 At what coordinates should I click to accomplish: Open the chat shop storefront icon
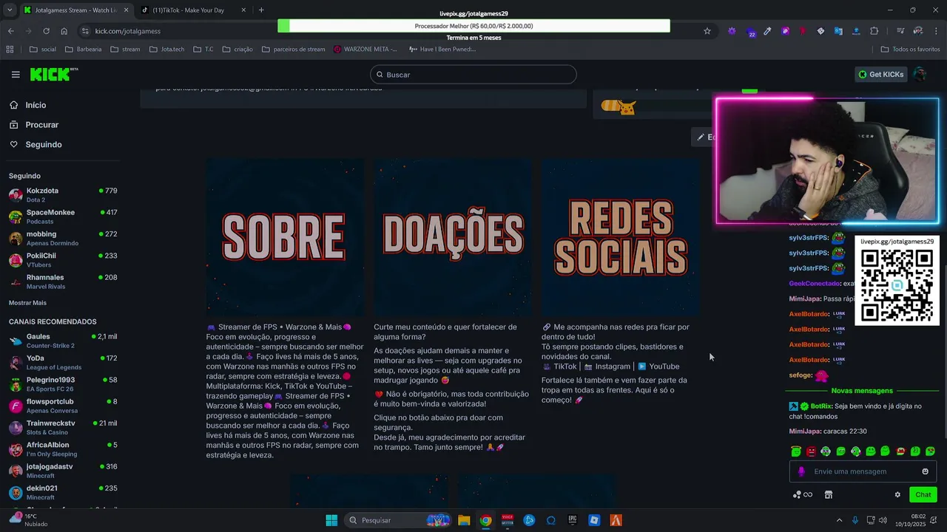(829, 495)
